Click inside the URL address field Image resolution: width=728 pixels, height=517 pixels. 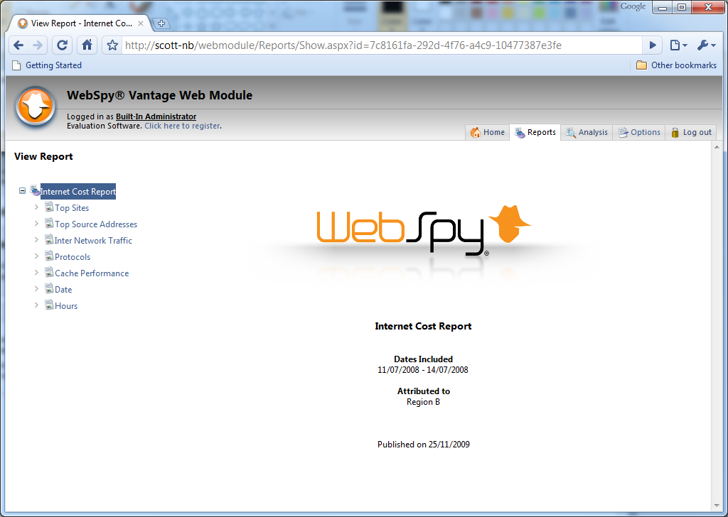point(381,45)
